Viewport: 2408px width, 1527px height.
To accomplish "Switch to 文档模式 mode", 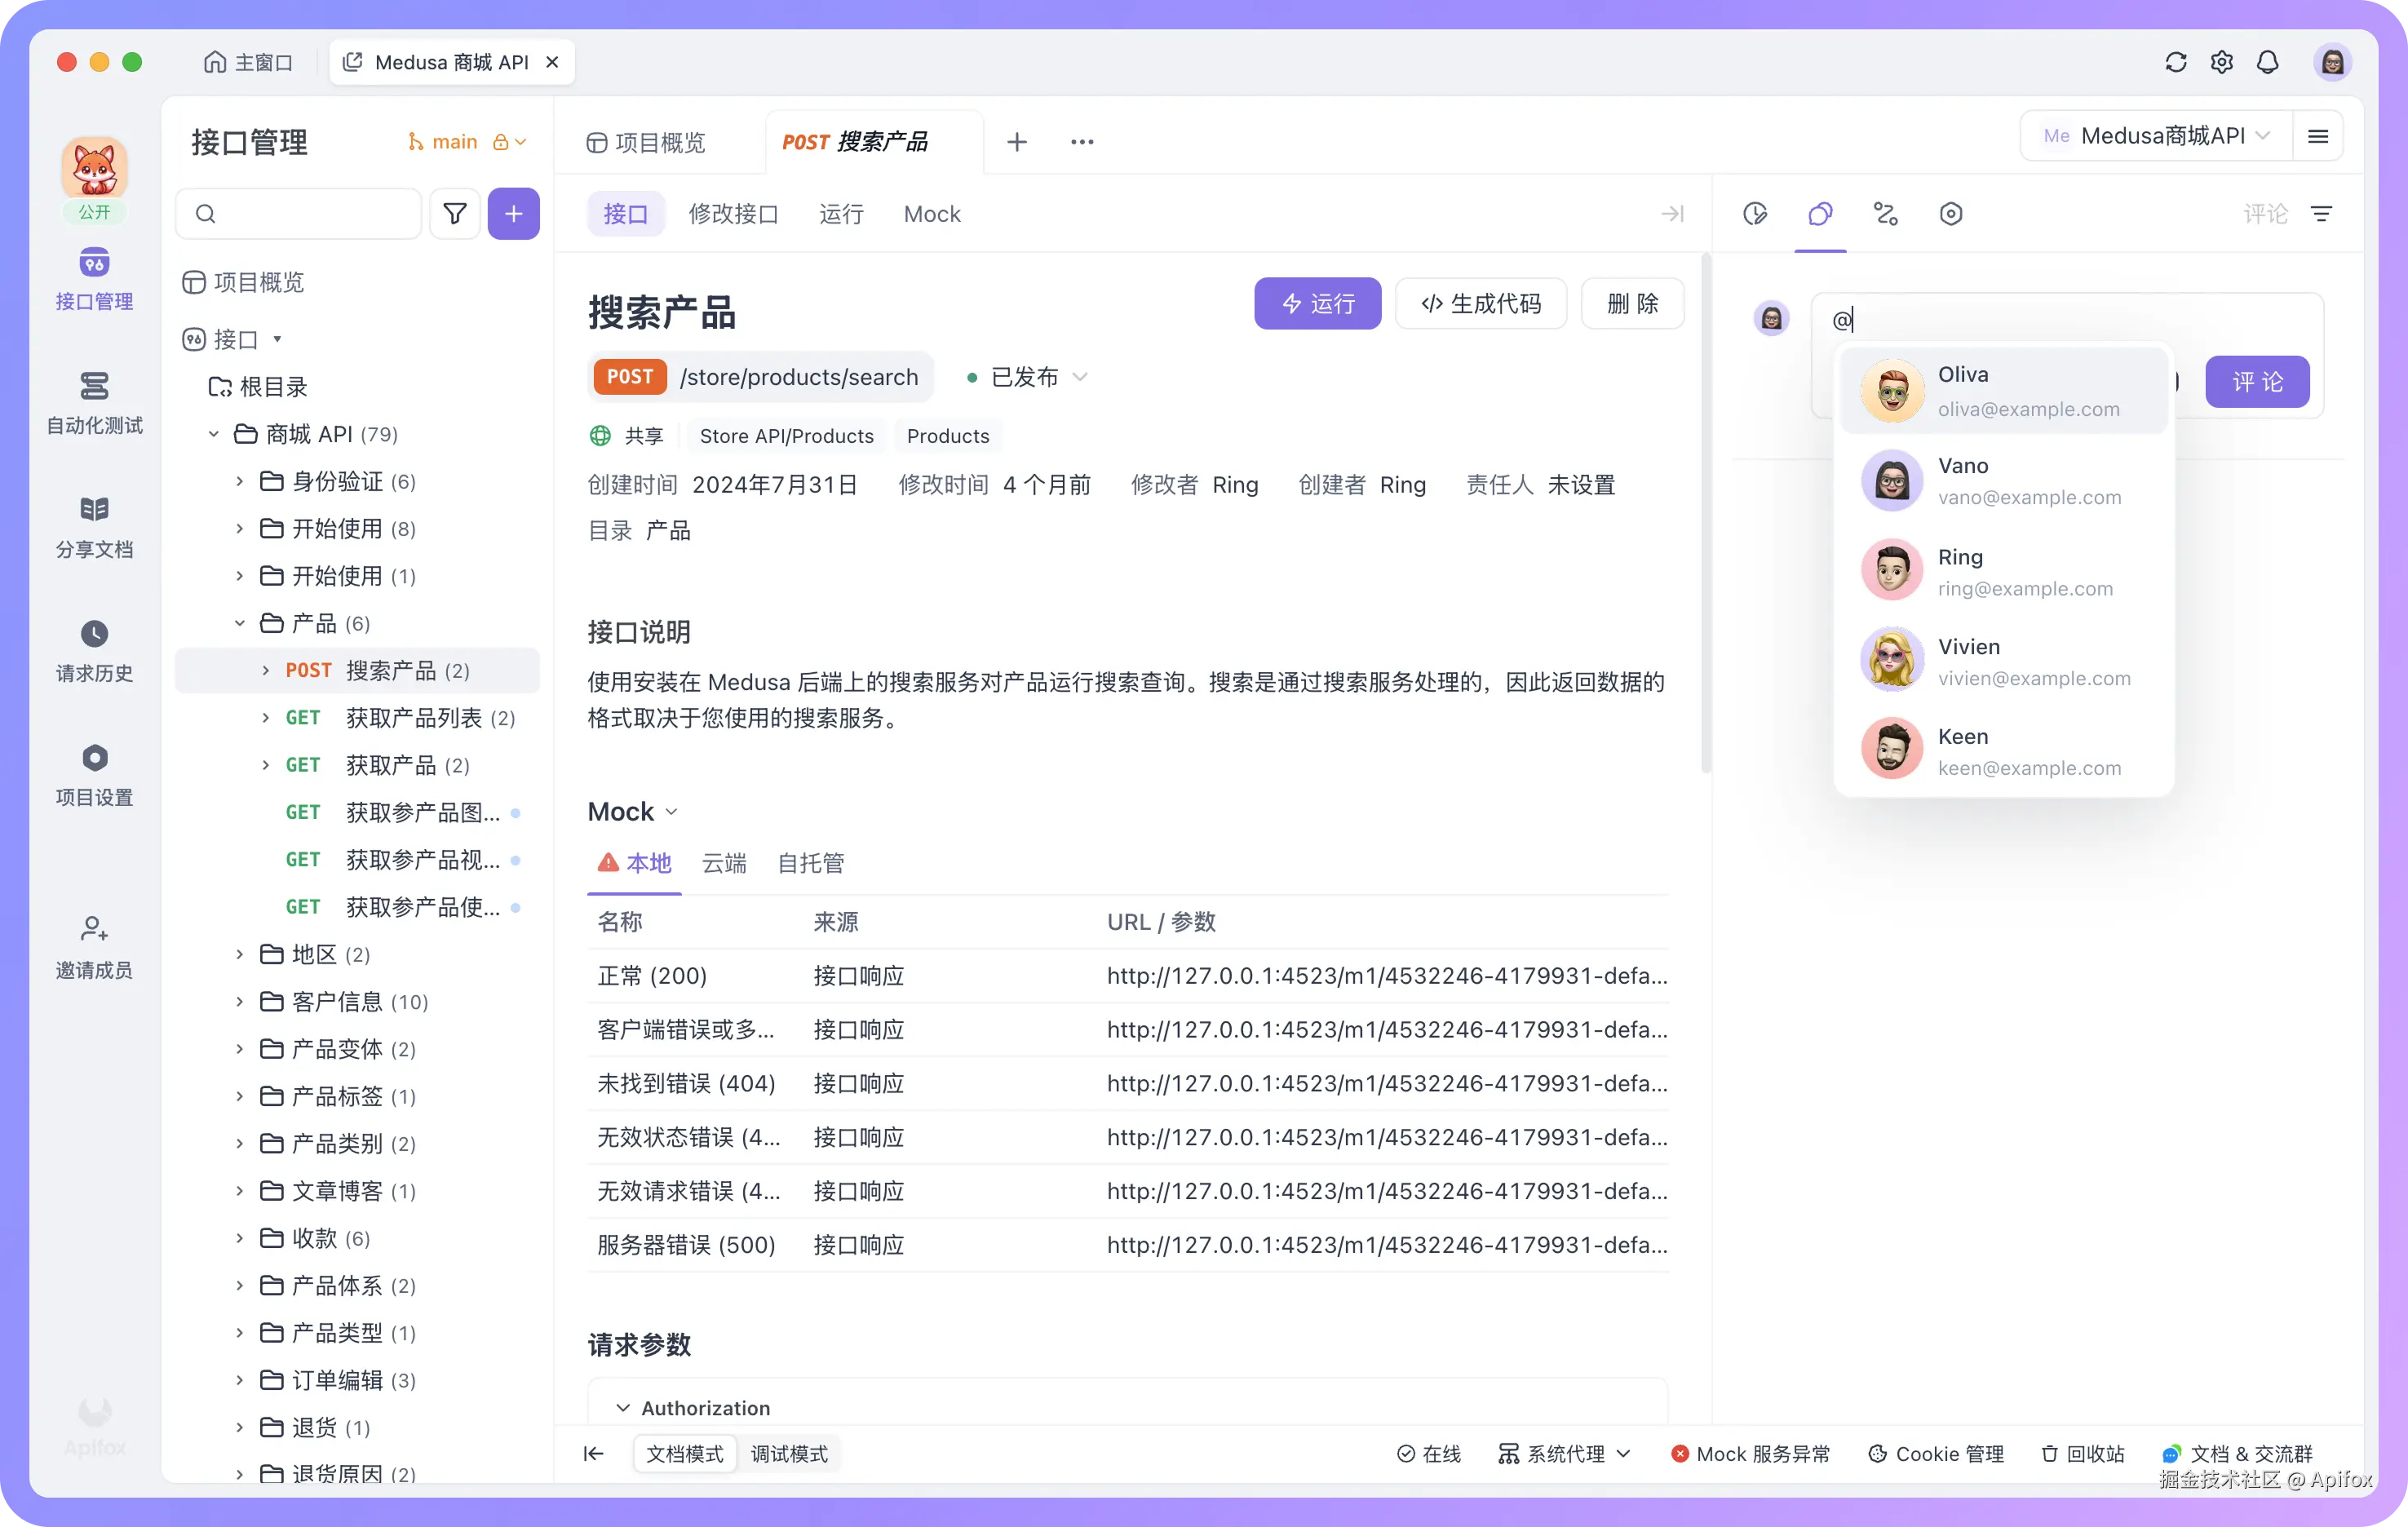I will pyautogui.click(x=685, y=1453).
